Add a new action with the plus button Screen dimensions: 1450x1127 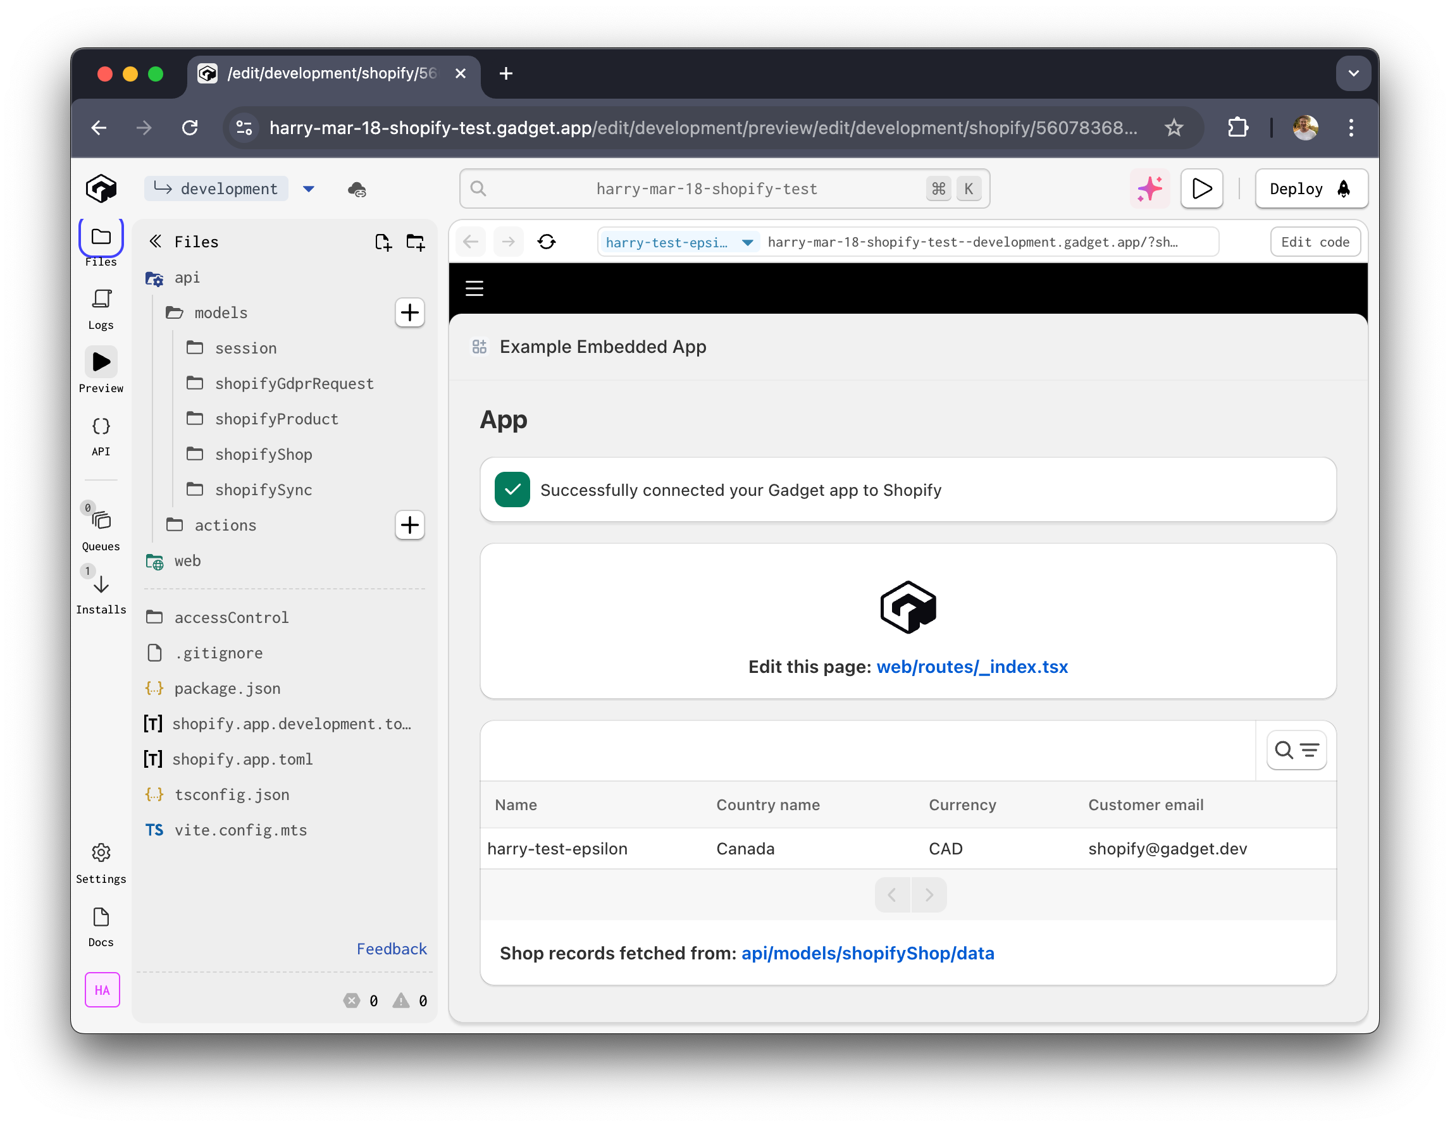410,525
